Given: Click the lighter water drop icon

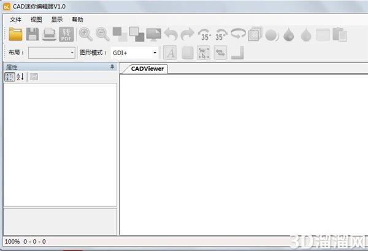Looking at the screenshot, I should click(x=306, y=34).
